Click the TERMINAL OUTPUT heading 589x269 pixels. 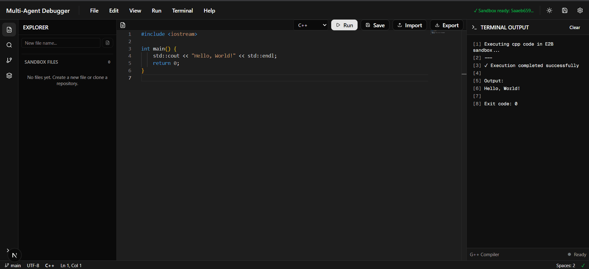(x=505, y=27)
